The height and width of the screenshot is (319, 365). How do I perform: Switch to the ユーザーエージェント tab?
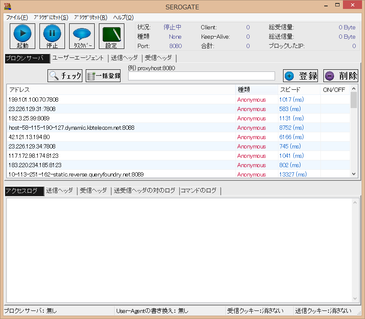(x=78, y=58)
